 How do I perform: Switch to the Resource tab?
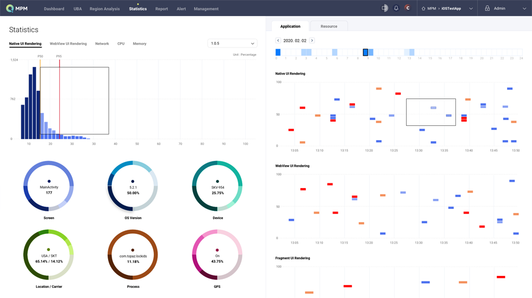click(x=329, y=26)
